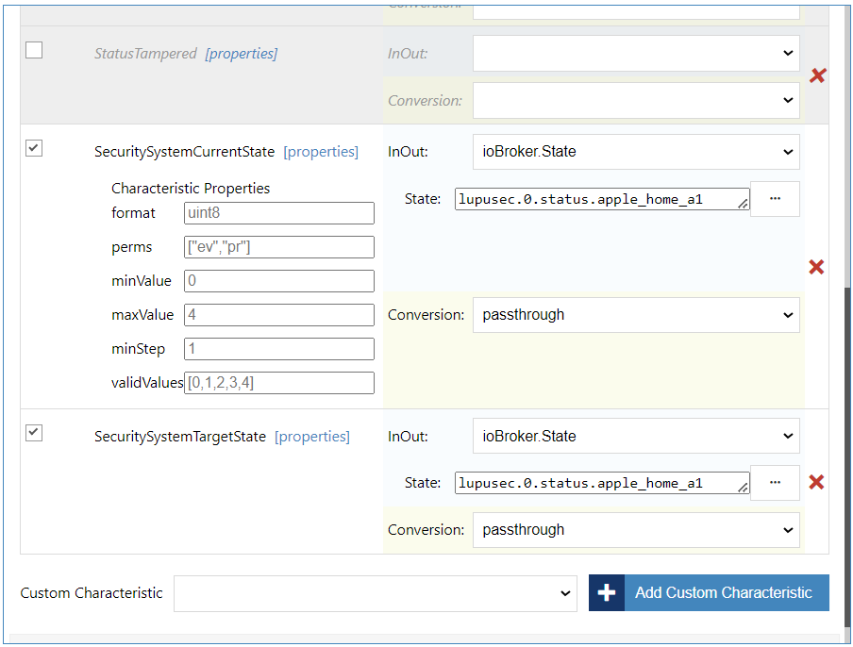Click the validValues input field

coord(279,383)
